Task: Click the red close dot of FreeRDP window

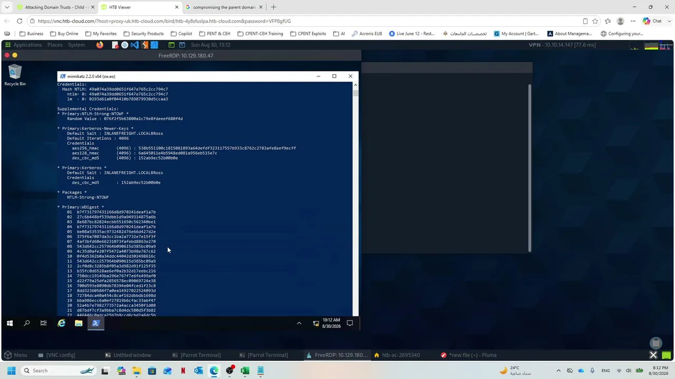Action: (7, 55)
